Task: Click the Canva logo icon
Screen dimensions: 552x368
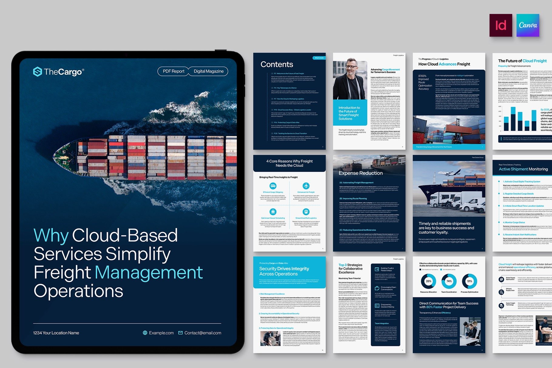Action: (x=528, y=25)
